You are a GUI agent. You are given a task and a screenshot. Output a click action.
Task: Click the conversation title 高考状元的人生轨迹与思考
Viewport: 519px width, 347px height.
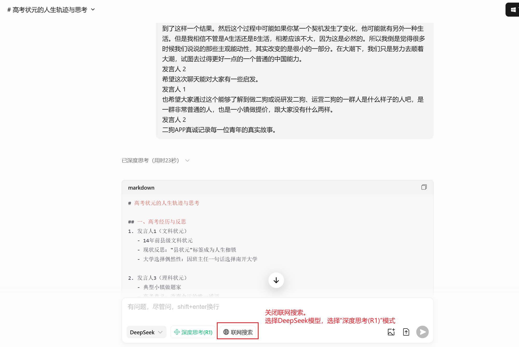[50, 10]
